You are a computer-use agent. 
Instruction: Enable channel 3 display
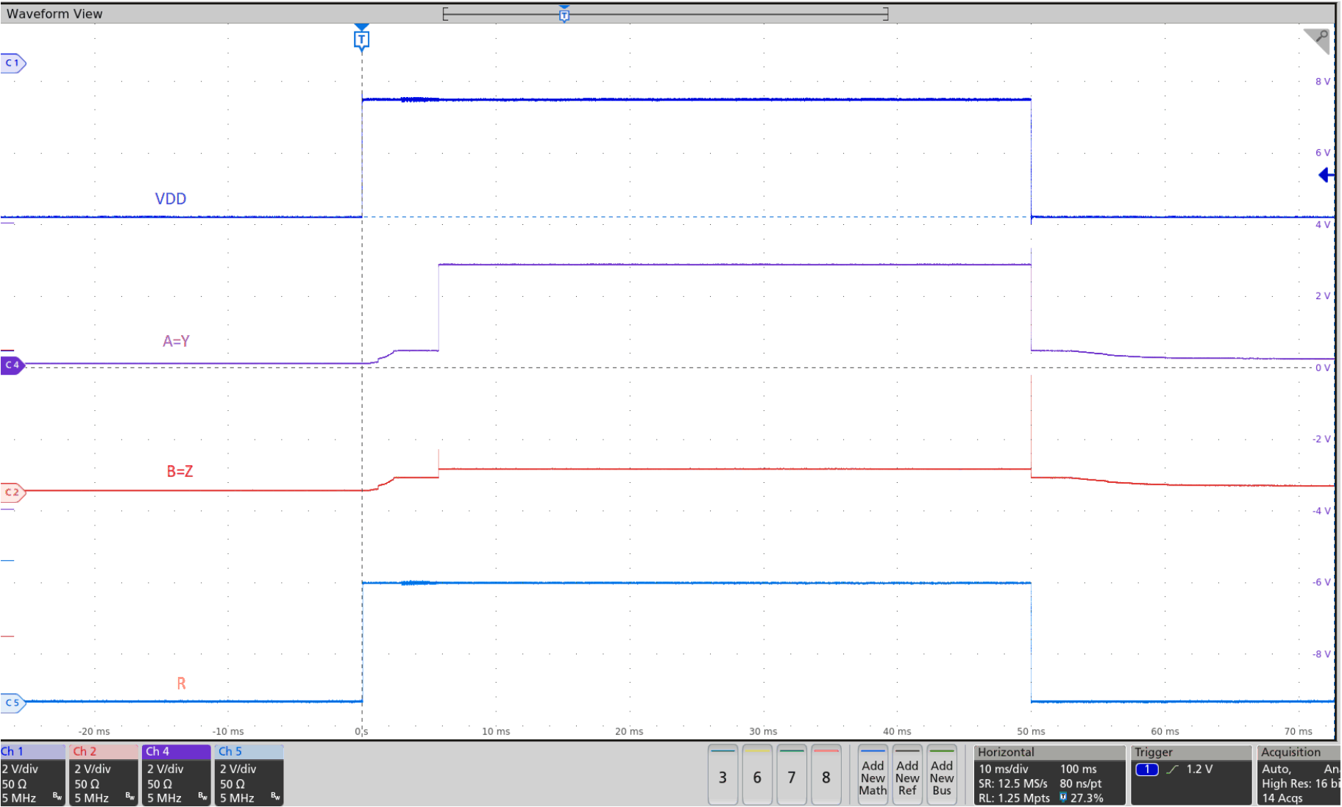click(723, 776)
